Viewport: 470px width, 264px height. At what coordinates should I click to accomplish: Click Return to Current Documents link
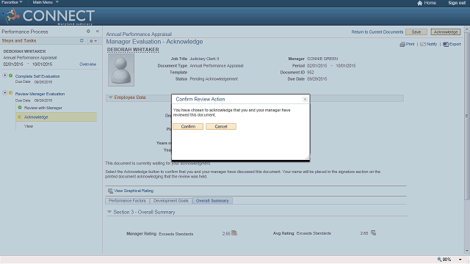pos(377,32)
